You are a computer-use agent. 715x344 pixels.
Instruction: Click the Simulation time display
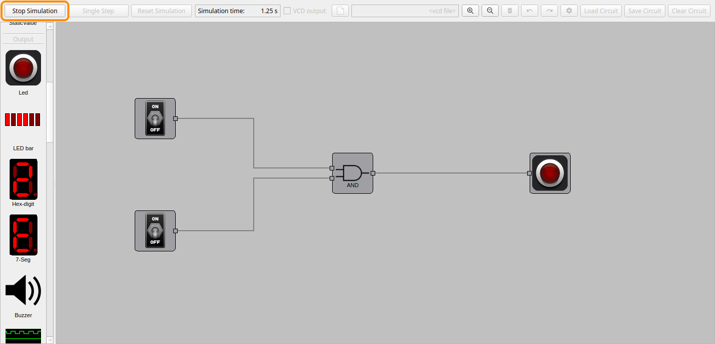pos(237,11)
